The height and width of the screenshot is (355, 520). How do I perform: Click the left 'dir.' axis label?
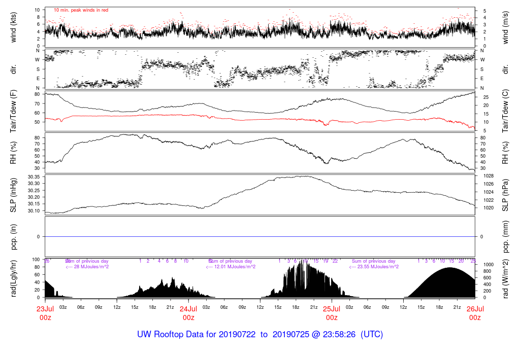tap(13, 69)
